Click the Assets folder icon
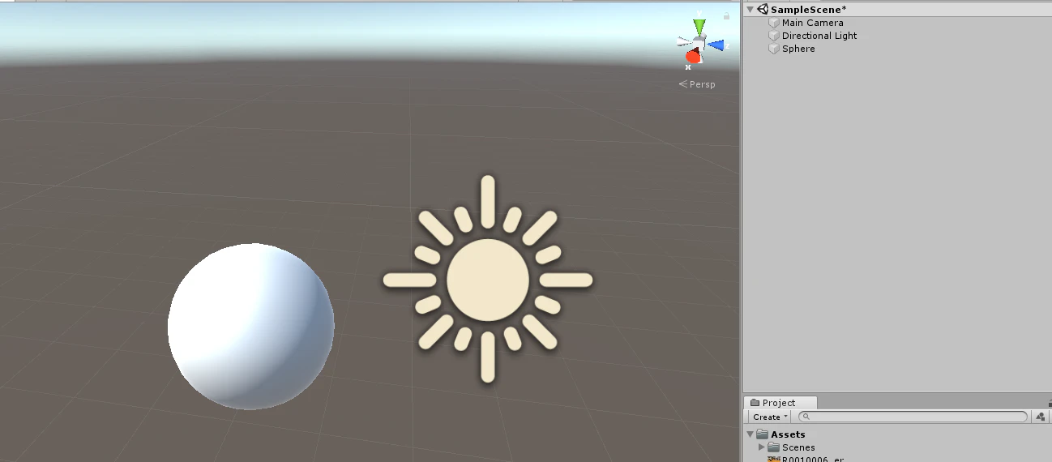The width and height of the screenshot is (1052, 462). pos(762,434)
